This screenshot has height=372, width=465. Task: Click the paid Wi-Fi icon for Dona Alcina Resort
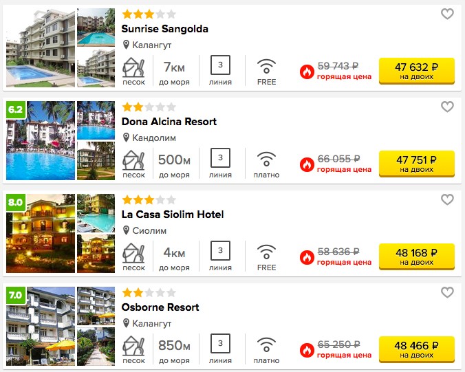tap(266, 159)
